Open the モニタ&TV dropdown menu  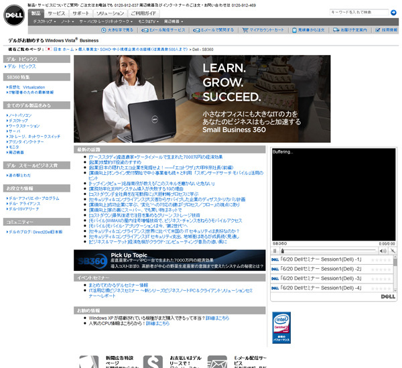click(x=149, y=21)
